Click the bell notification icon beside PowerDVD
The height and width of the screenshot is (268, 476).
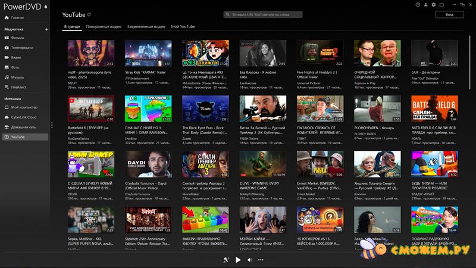click(46, 6)
